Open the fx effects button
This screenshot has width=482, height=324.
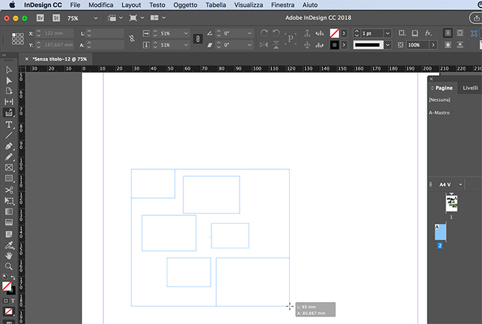pyautogui.click(x=428, y=33)
